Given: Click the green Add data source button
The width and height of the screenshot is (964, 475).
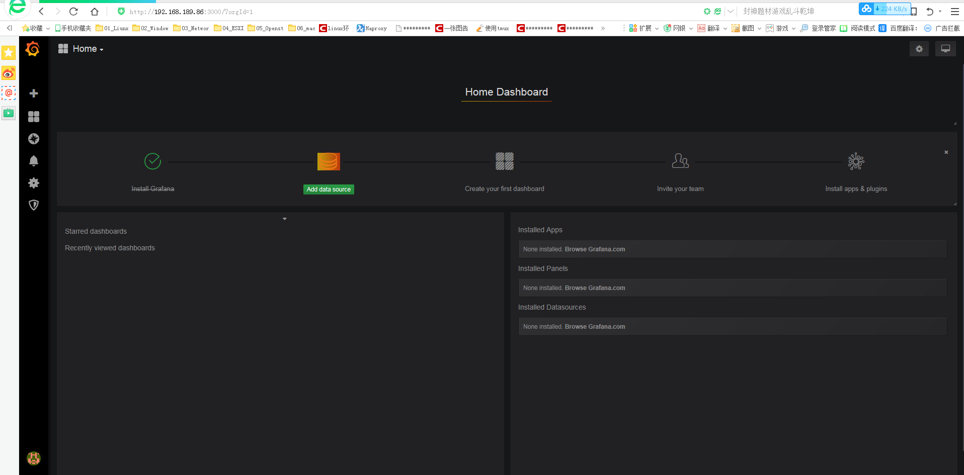Looking at the screenshot, I should coord(329,189).
